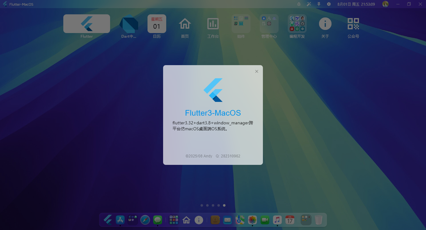Click the "Flutter-MacOS" window title text
Image resolution: width=426 pixels, height=230 pixels.
(x=21, y=4)
